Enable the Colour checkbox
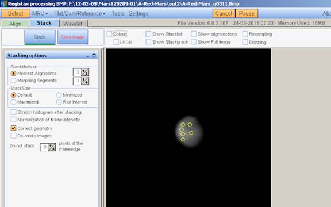The width and height of the screenshot is (331, 207). point(109,34)
